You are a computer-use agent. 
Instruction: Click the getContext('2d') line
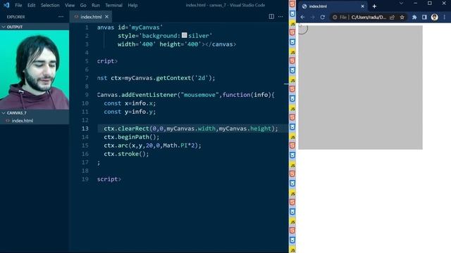pyautogui.click(x=156, y=78)
